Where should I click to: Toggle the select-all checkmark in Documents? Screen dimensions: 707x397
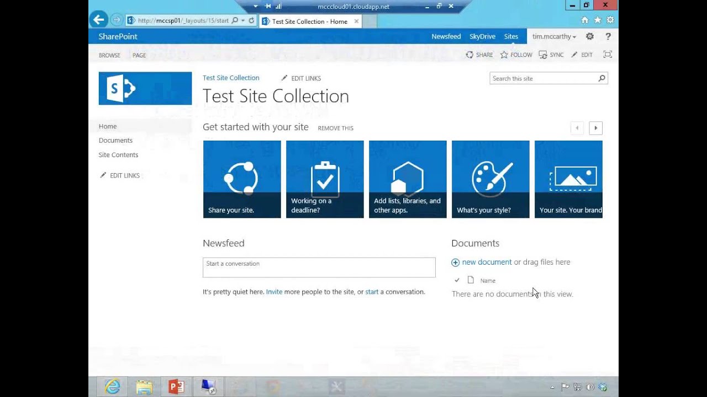pyautogui.click(x=457, y=280)
